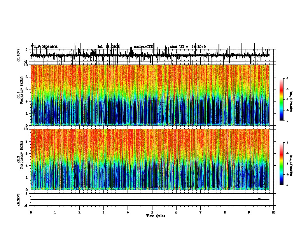The width and height of the screenshot is (308, 238).
Task: Click the "ch.3(V)" waveform axis label
Action: tap(19, 200)
